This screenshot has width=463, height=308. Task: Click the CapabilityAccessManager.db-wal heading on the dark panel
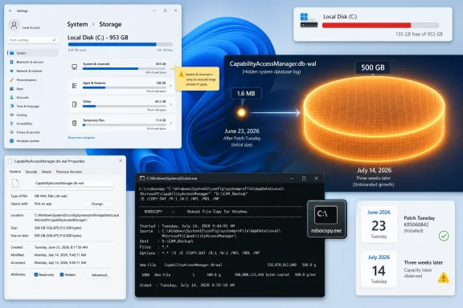pos(272,63)
